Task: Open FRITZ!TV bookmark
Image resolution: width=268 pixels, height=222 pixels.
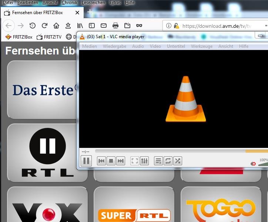Action: (49, 37)
